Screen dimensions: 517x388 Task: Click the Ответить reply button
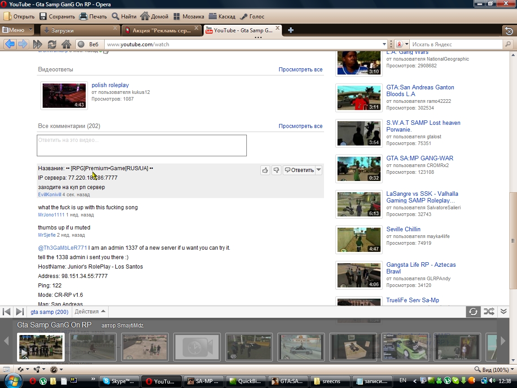point(299,170)
